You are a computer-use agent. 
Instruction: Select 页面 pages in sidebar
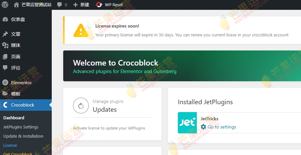pyautogui.click(x=16, y=57)
